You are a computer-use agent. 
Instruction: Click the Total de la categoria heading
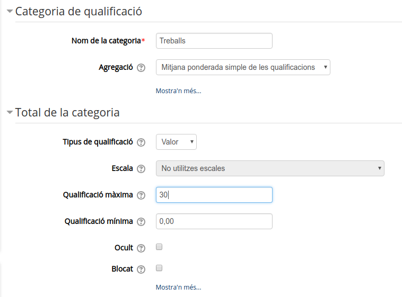pyautogui.click(x=67, y=112)
